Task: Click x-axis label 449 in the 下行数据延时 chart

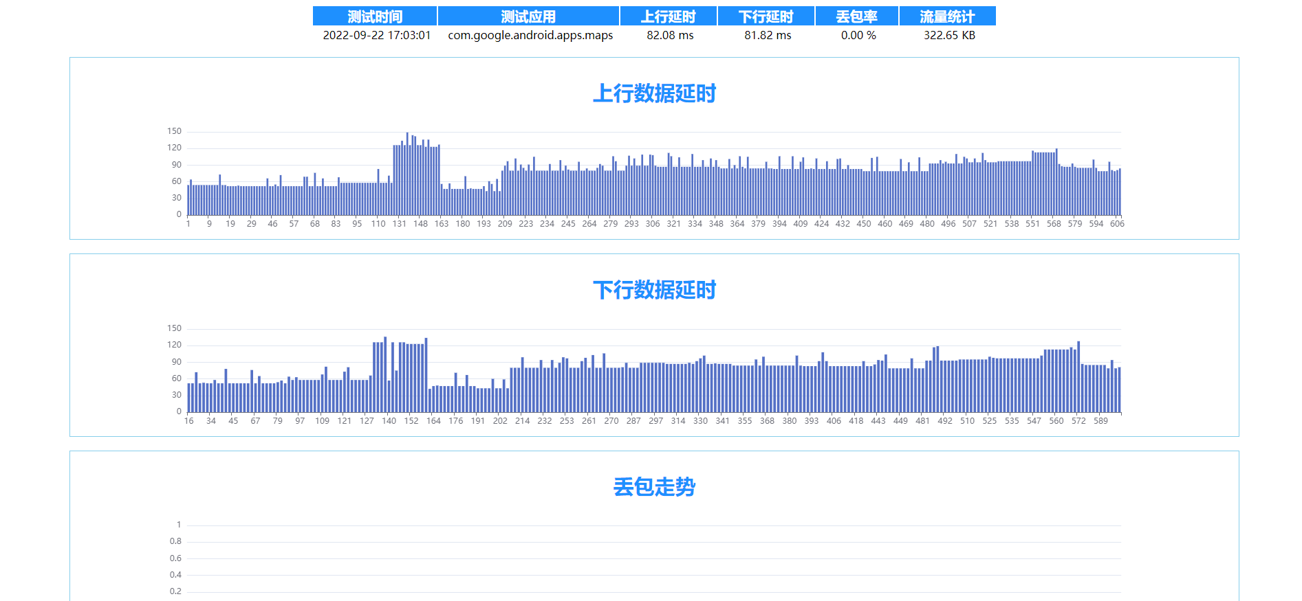Action: pos(900,421)
